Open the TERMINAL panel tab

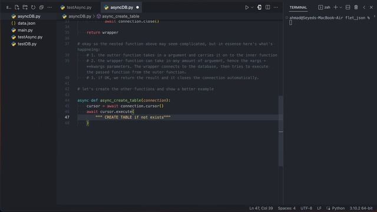click(298, 8)
